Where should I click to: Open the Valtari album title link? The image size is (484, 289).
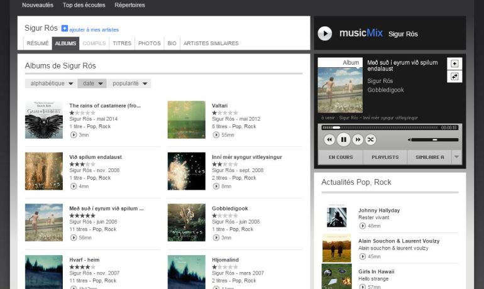pos(219,106)
